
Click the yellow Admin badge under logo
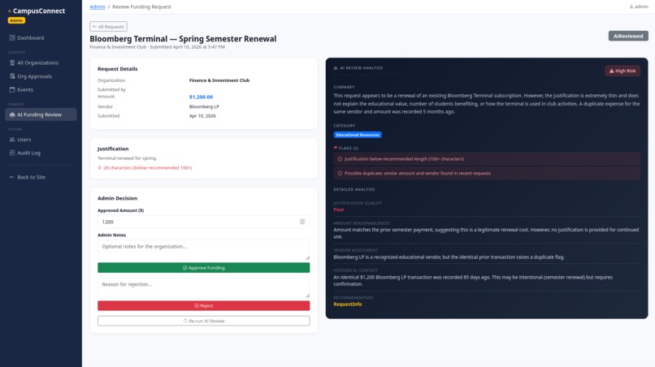point(16,20)
